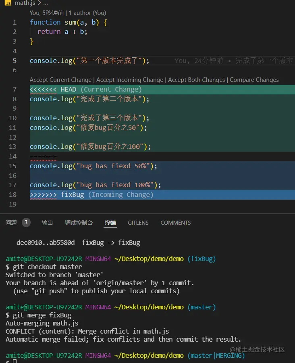Click console.log "bug has fiexd 100%" line
Screen dimensions: 295x363
click(96, 185)
